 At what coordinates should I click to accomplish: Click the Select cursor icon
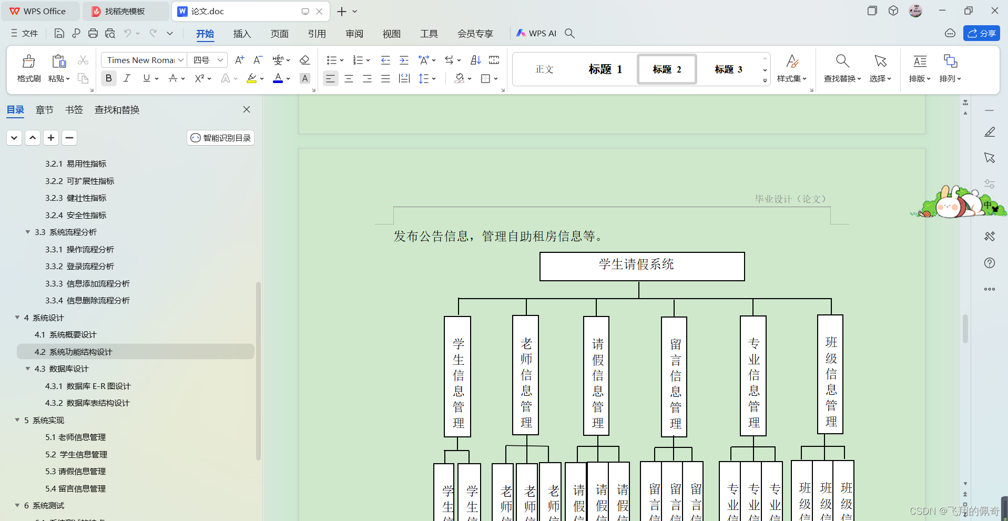(x=880, y=62)
